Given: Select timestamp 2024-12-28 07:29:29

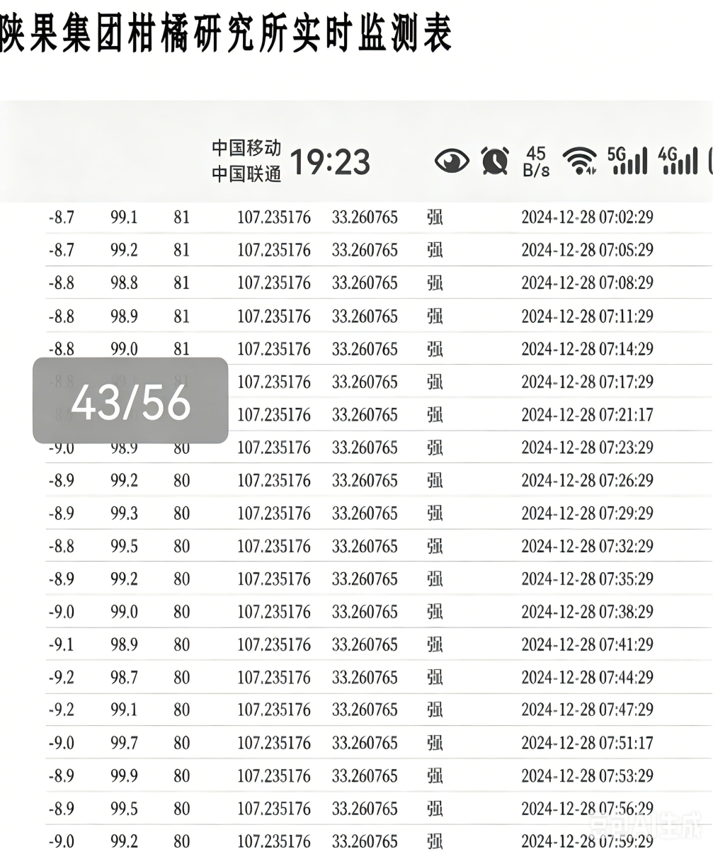Looking at the screenshot, I should point(587,513).
